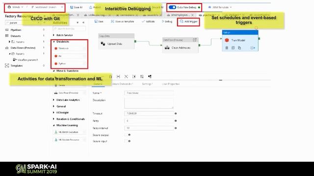Click the Retry input field
Viewport: 314px width, 176px height.
point(149,121)
